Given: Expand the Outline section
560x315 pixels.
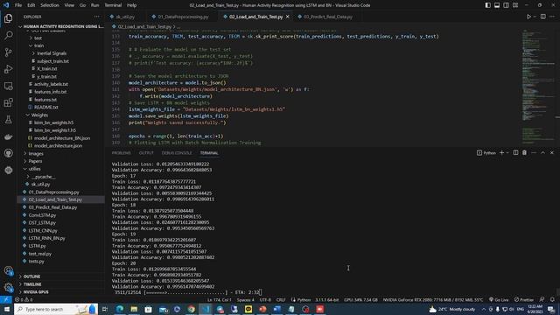Looking at the screenshot, I should click(31, 276).
